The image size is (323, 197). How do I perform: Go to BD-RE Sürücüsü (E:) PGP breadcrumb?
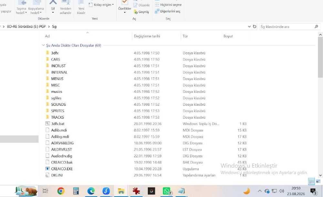point(26,27)
